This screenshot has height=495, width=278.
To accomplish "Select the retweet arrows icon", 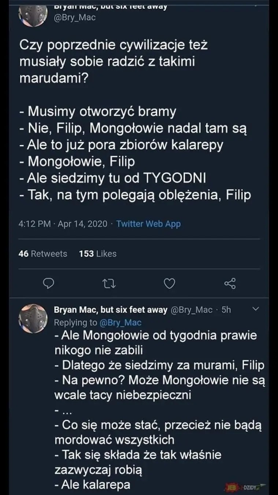I will coord(108,283).
